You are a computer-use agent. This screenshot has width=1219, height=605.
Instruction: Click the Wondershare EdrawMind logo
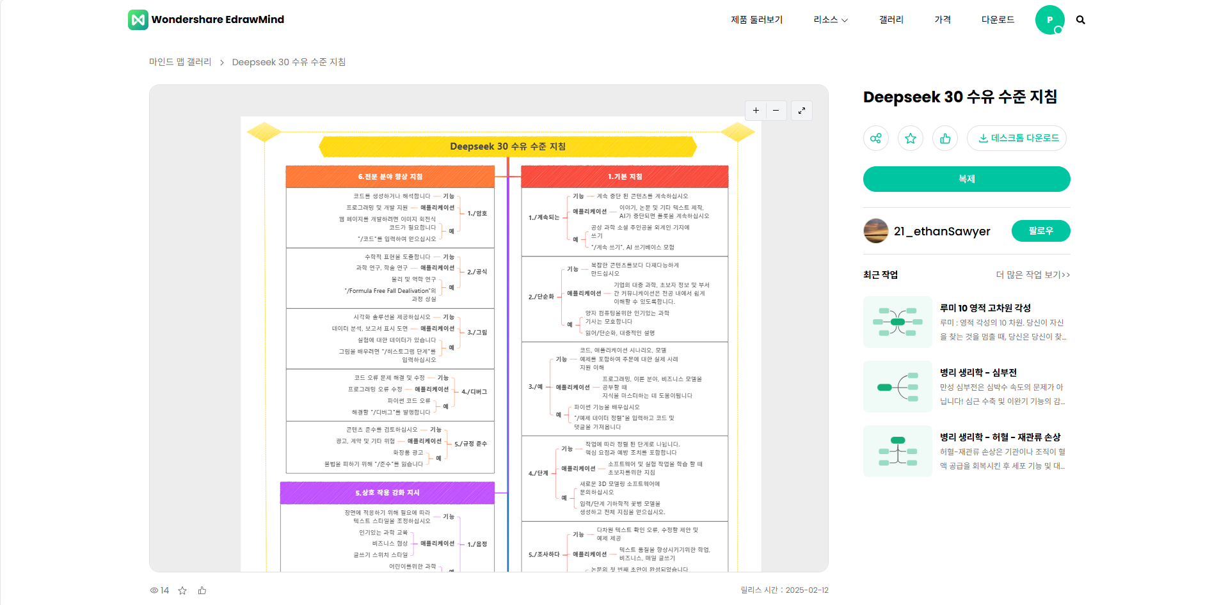(x=206, y=20)
